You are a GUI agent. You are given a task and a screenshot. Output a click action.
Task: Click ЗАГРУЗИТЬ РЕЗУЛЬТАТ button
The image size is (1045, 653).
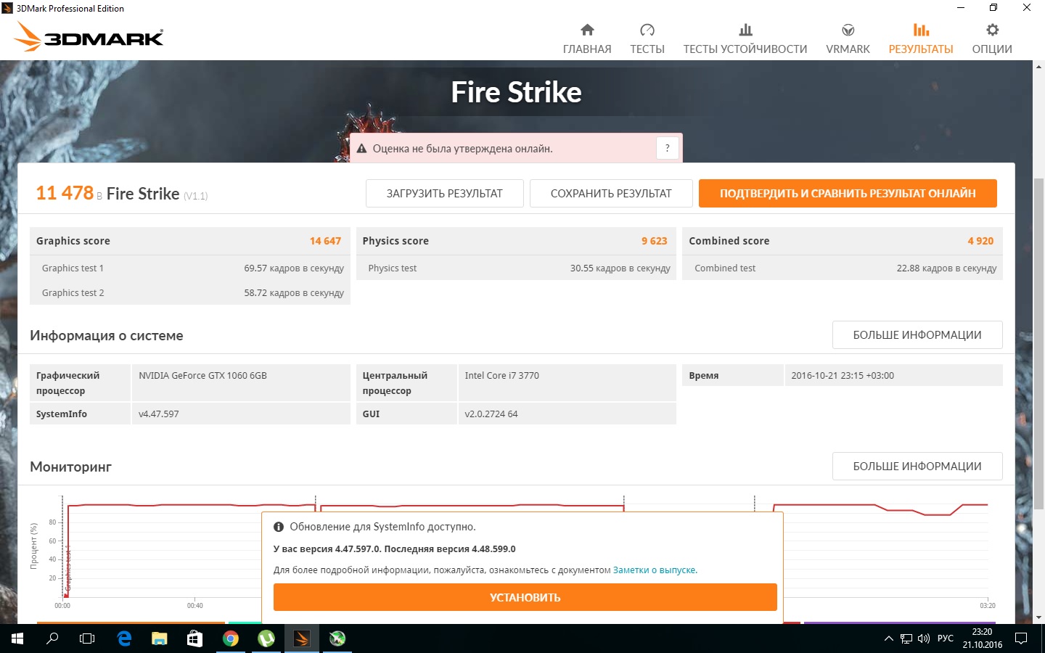coord(444,194)
